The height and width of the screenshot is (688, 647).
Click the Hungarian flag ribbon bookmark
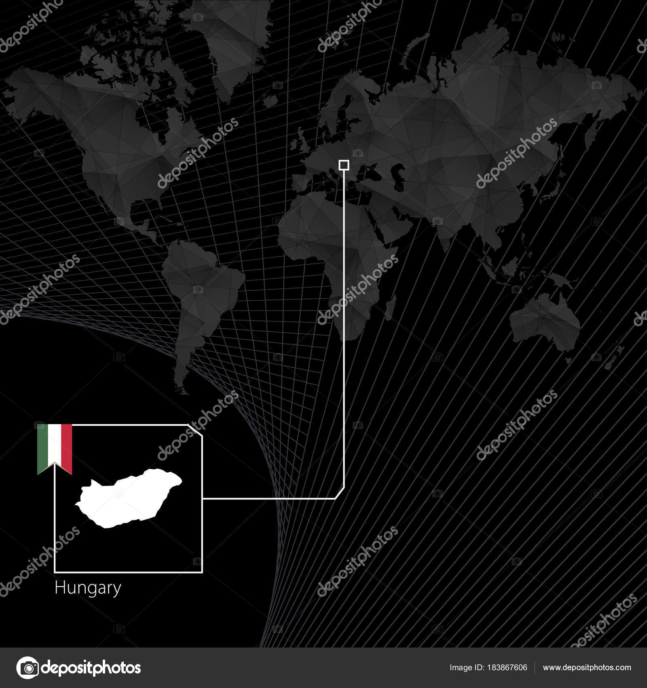pyautogui.click(x=55, y=448)
